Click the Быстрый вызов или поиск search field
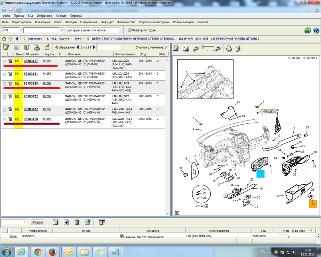The width and height of the screenshot is (321, 257). click(92, 30)
